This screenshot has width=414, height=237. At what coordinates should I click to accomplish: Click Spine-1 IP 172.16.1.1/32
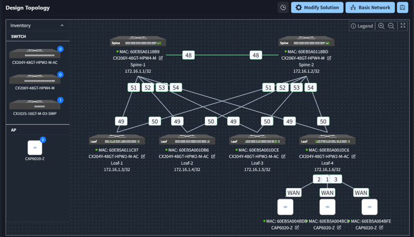138,71
